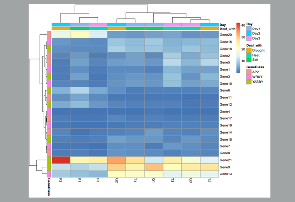Click the Day1 legend color swatch
Image resolution: width=295 pixels, height=202 pixels.
249,29
